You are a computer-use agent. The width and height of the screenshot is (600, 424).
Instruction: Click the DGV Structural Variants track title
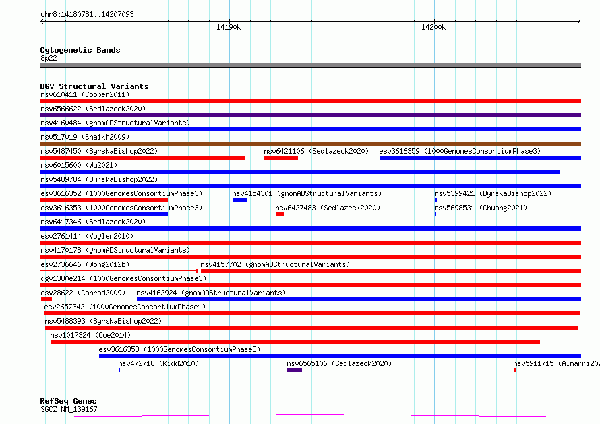pos(94,86)
